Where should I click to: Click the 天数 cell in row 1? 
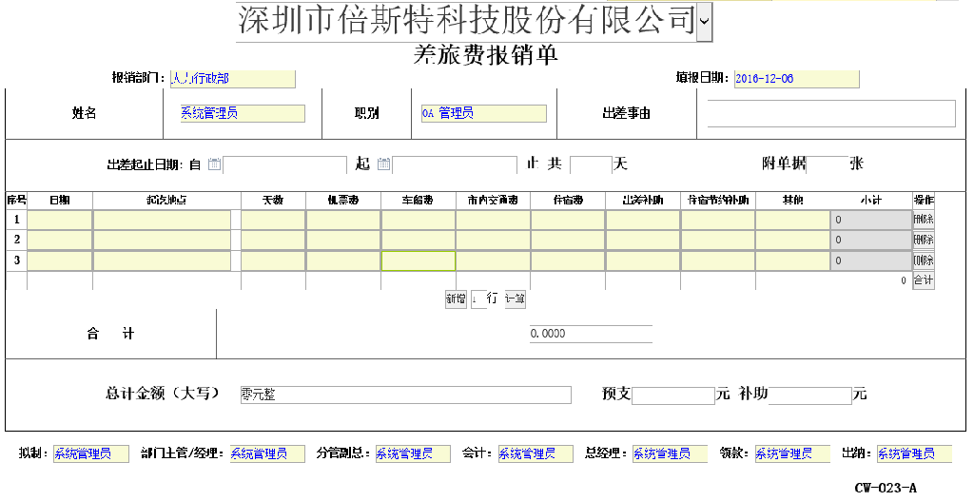click(x=273, y=220)
